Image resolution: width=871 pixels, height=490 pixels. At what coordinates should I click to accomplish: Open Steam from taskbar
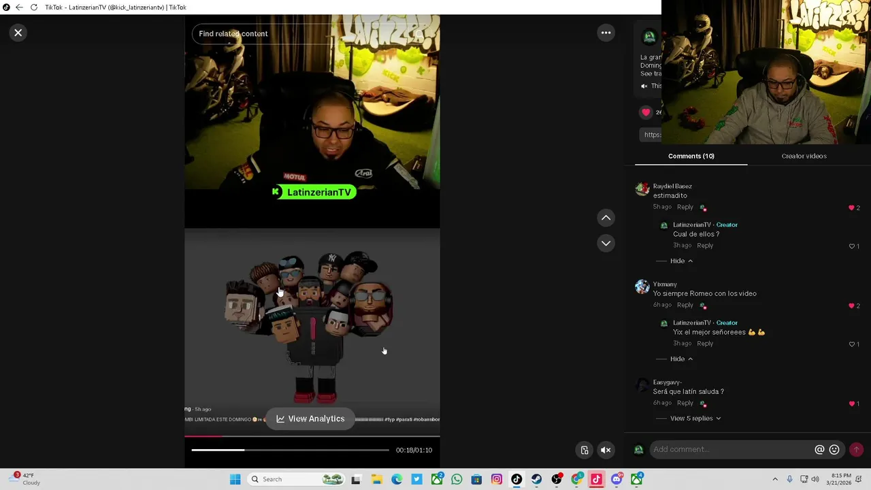click(537, 479)
